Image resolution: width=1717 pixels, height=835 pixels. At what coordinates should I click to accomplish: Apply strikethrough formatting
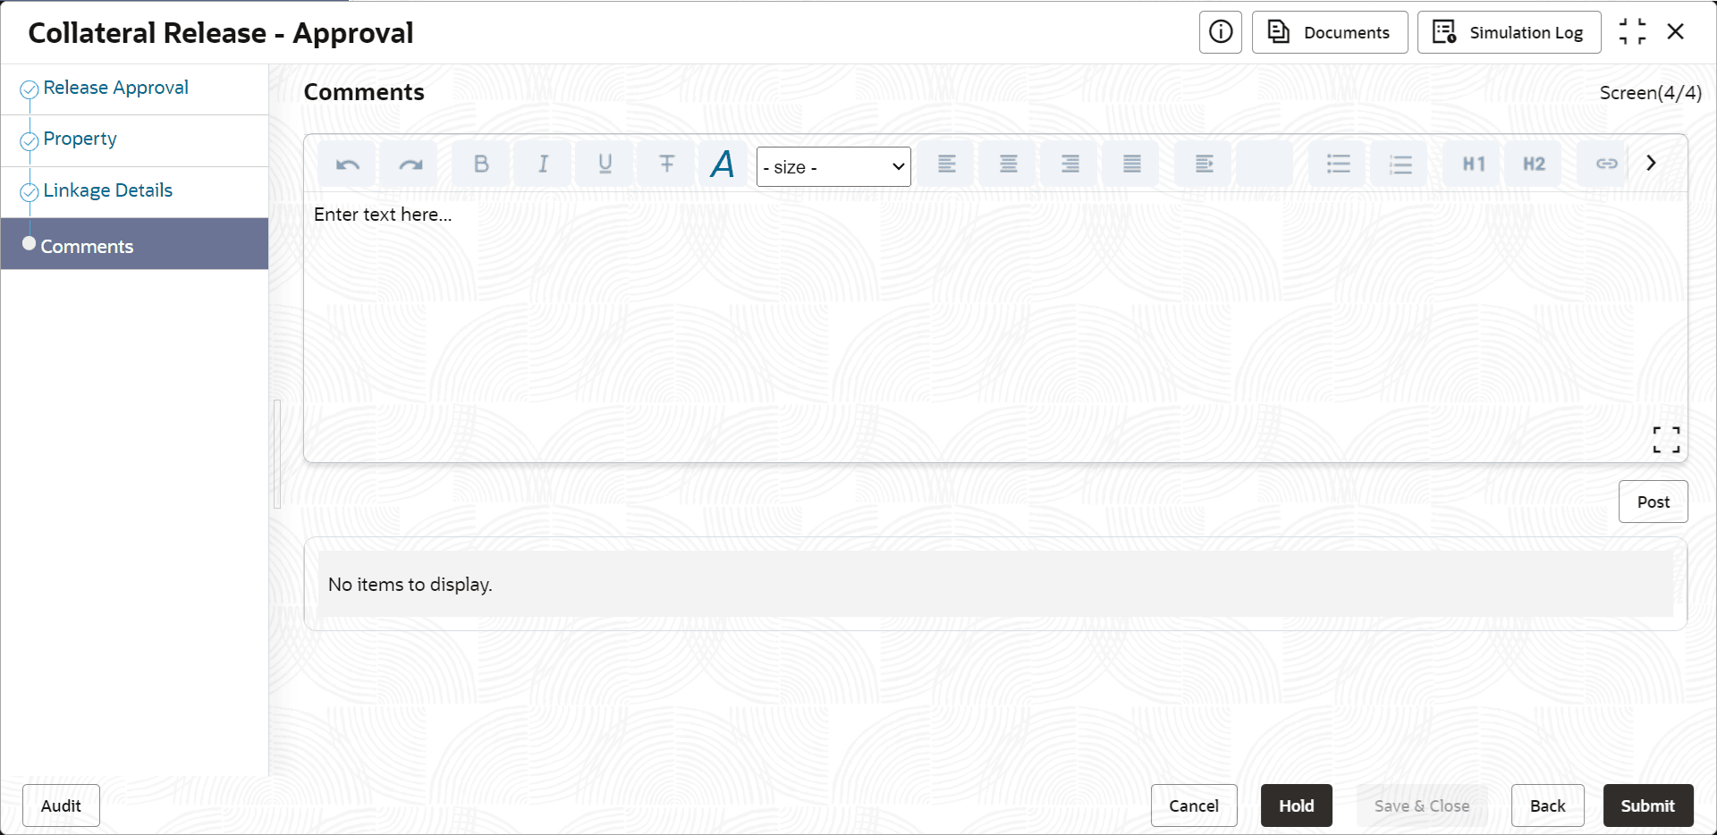666,164
